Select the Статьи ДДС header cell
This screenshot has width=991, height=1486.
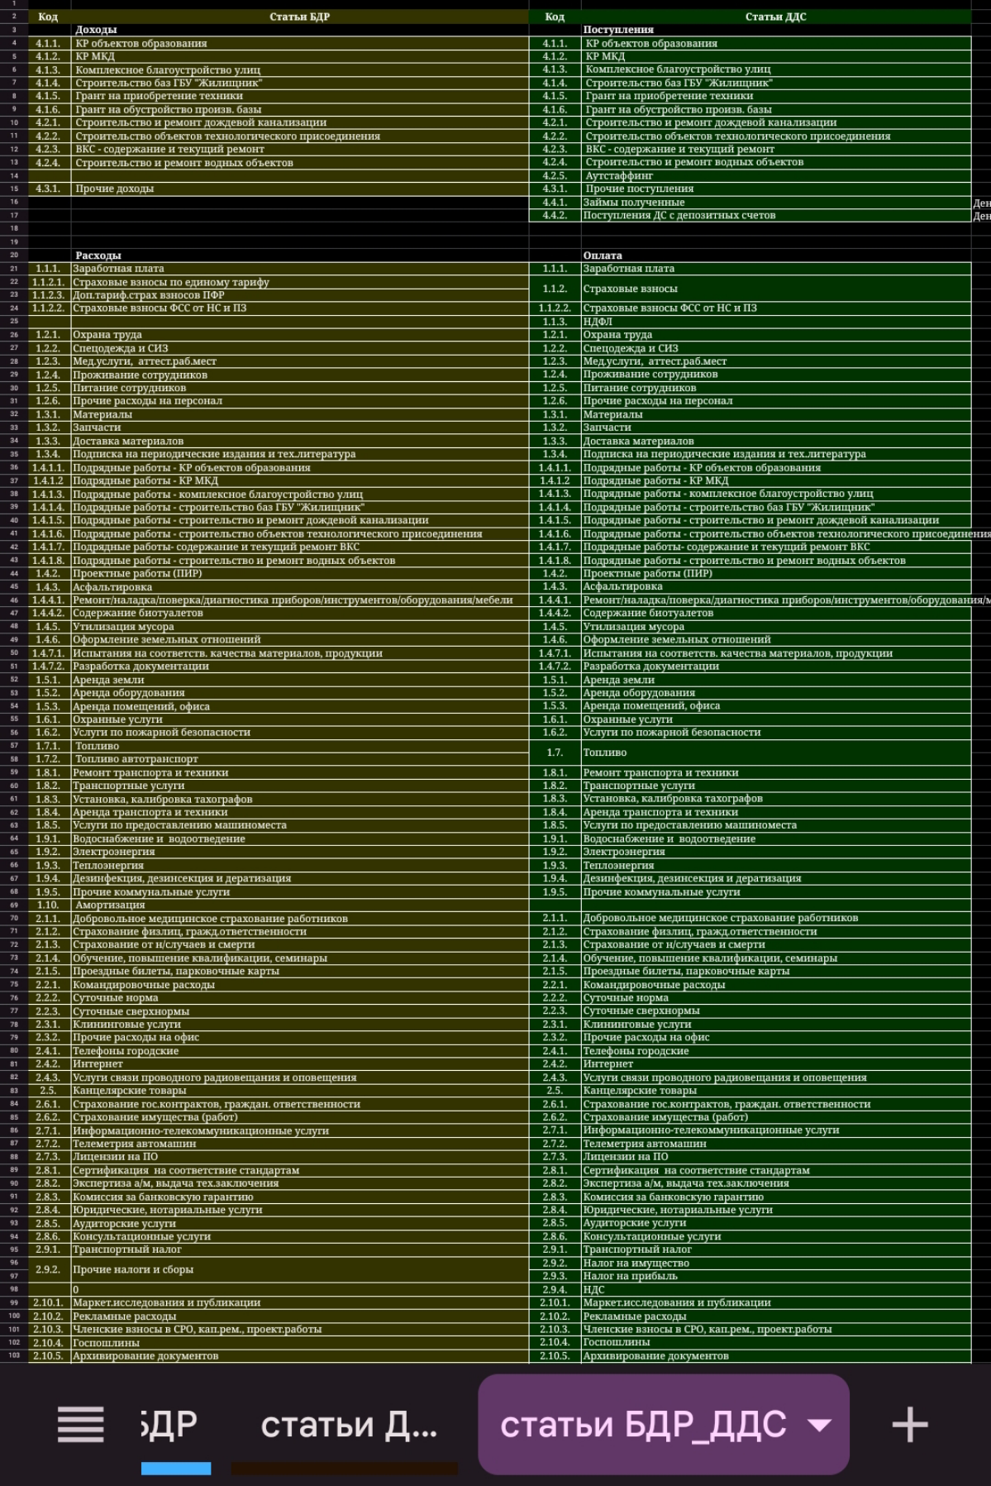pos(774,17)
